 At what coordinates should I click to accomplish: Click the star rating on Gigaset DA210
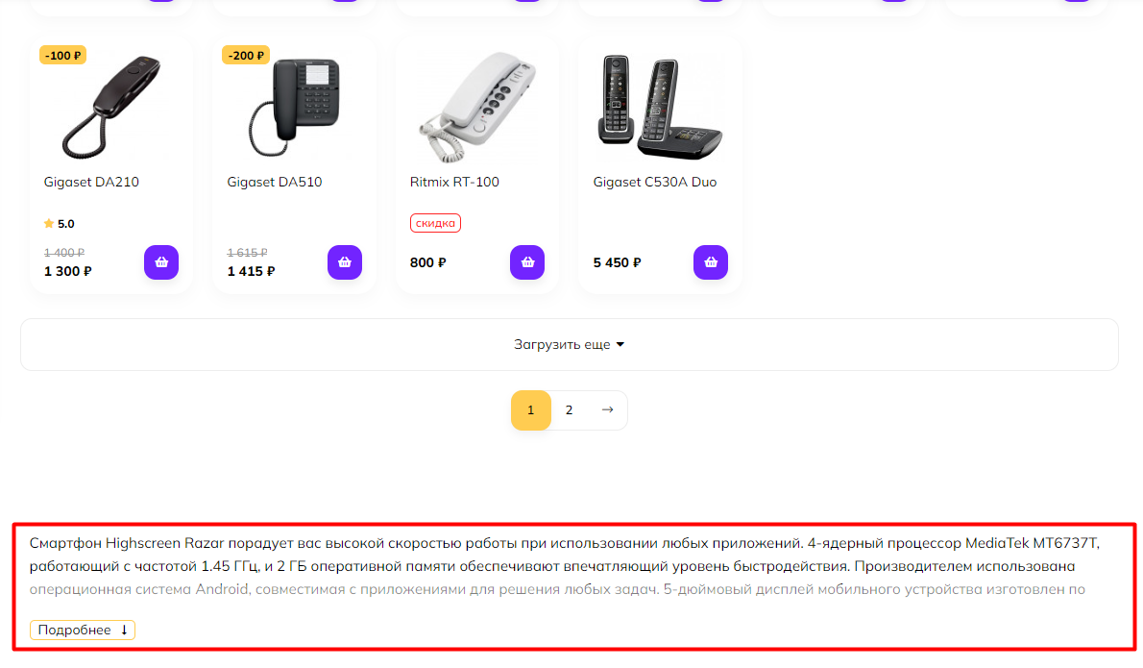point(59,224)
